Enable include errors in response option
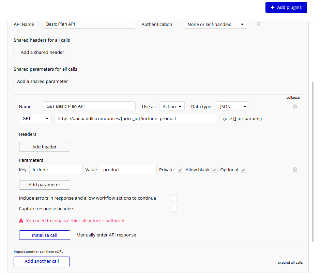 click(x=174, y=198)
